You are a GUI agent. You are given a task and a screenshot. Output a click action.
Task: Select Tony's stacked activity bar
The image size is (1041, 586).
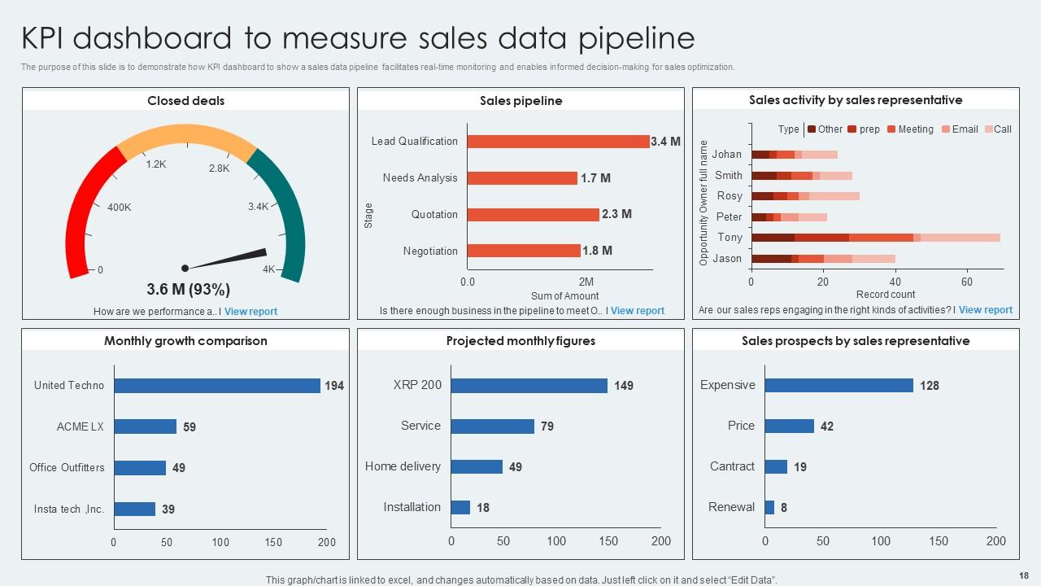875,238
